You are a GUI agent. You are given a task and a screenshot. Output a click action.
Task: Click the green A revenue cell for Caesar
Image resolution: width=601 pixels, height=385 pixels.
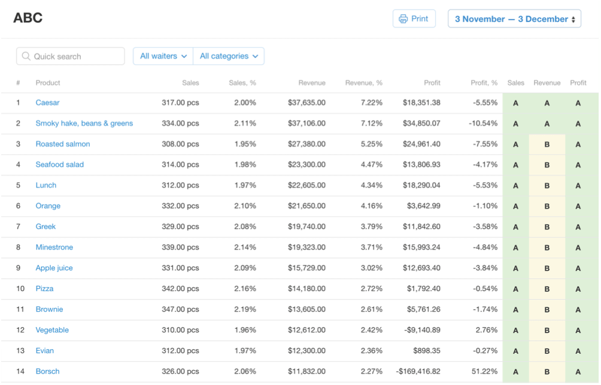547,103
